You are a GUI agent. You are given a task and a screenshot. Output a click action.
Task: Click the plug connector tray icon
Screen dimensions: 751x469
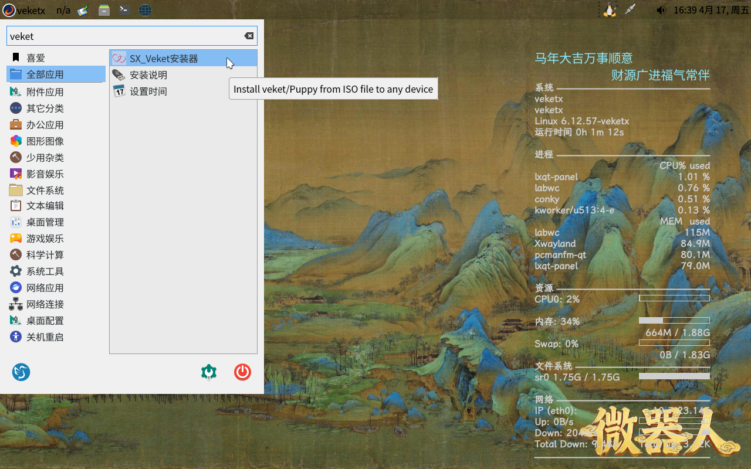click(630, 10)
